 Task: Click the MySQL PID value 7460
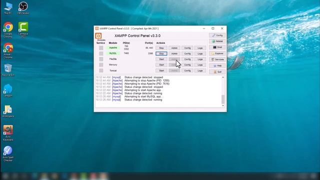point(126,53)
